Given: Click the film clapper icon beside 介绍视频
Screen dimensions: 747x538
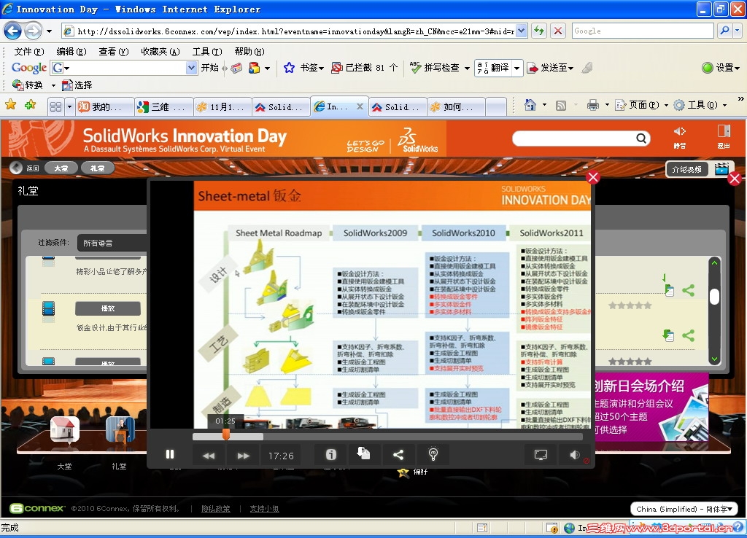Looking at the screenshot, I should pyautogui.click(x=721, y=169).
